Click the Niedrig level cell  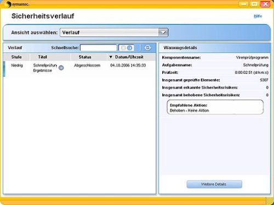[17, 65]
